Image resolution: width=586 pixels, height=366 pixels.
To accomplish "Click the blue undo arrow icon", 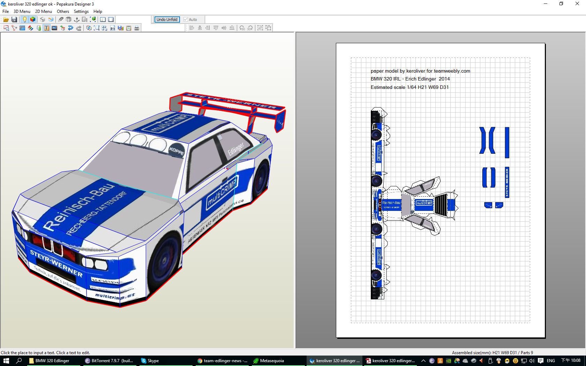I will pos(70,28).
